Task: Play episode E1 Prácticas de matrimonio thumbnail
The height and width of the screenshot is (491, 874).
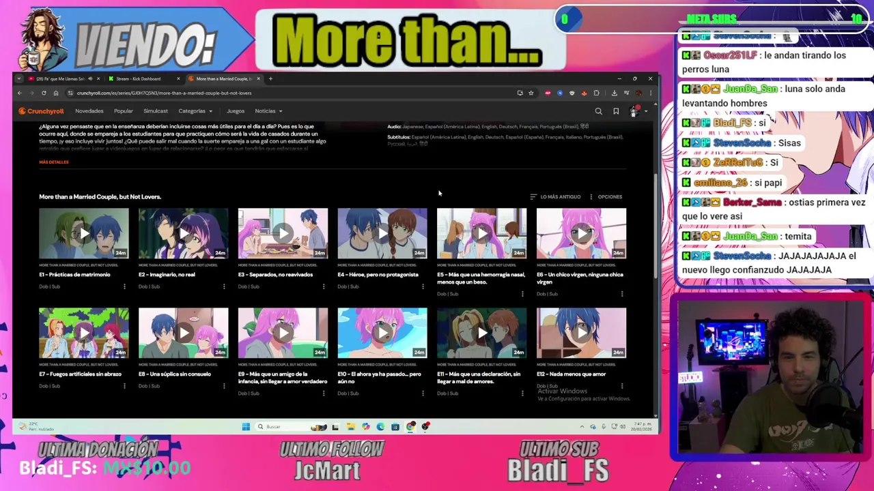Action: click(84, 233)
